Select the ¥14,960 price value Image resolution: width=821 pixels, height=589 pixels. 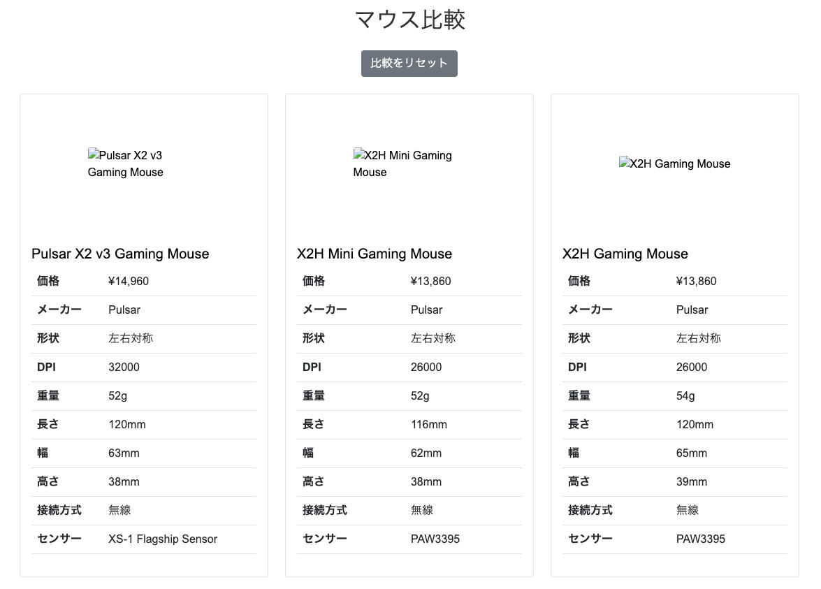pos(129,281)
